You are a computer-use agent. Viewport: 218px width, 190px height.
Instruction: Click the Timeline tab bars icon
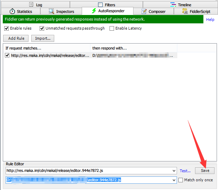tap(173, 5)
